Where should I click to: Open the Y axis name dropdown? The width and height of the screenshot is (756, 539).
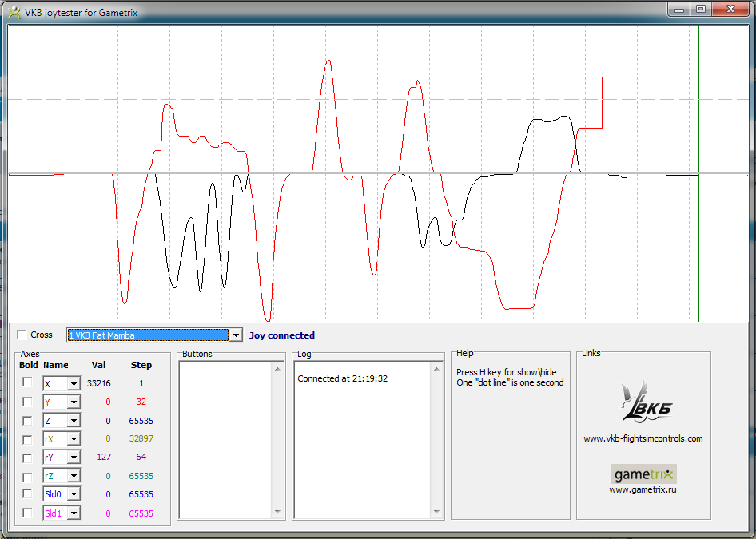pyautogui.click(x=74, y=402)
